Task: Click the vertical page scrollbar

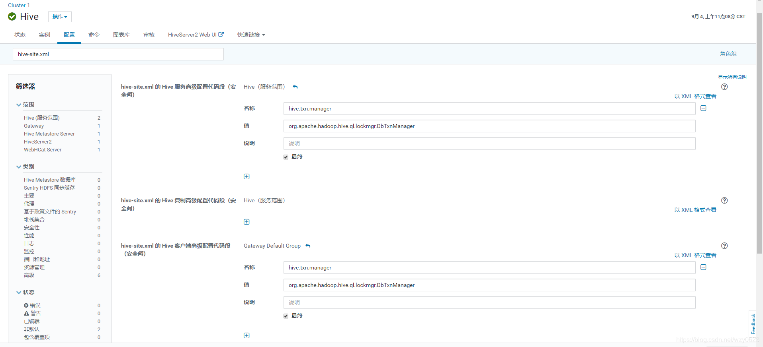Action: (759, 133)
